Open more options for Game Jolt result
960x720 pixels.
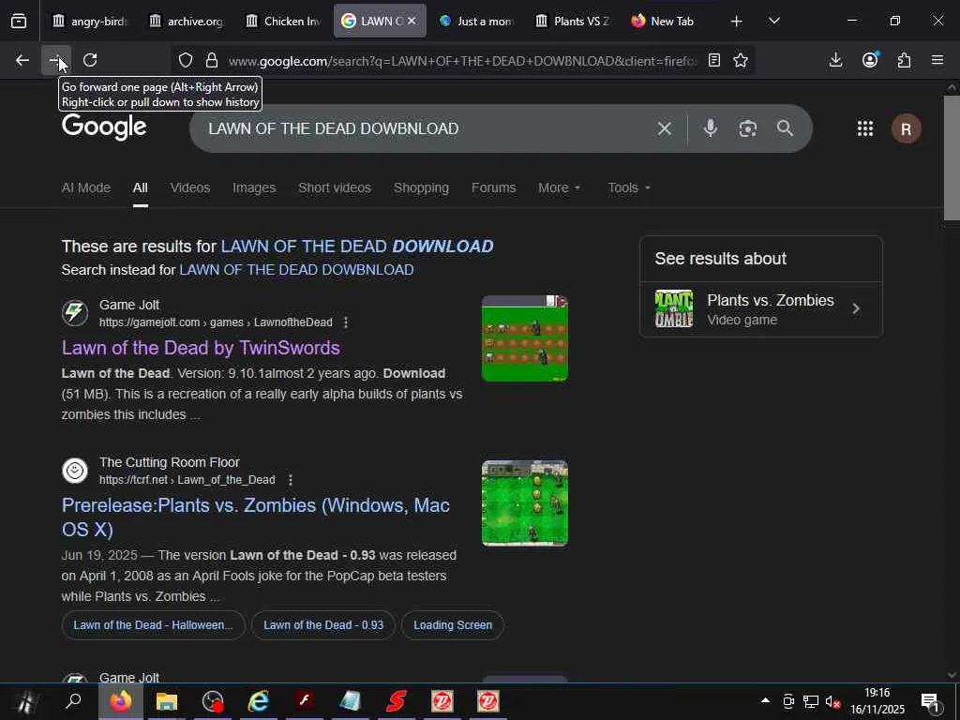(346, 322)
